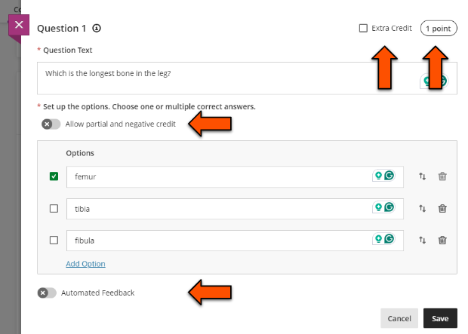Screen dimensions: 468x334
Task: Click the reorder arrows for tibia
Action: tap(423, 208)
